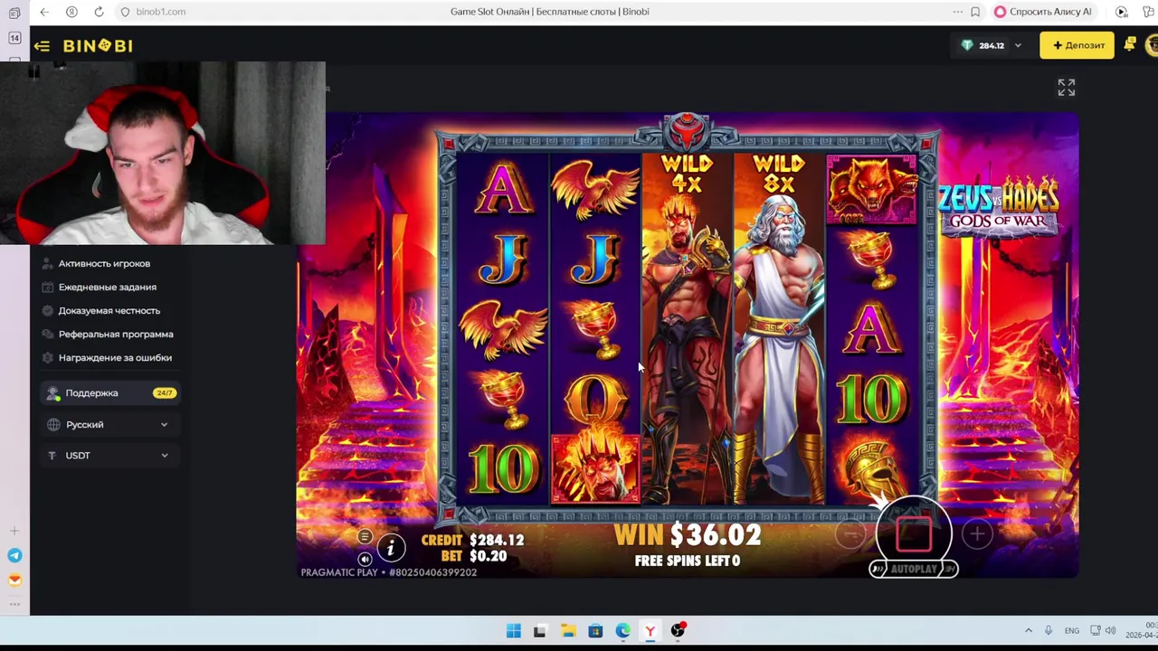Open Доказуемая честность menu item
Screen dimensions: 1158x651
(x=109, y=310)
